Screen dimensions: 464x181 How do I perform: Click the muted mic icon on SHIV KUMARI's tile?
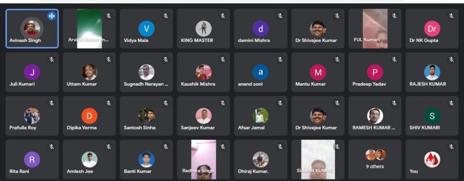451,103
